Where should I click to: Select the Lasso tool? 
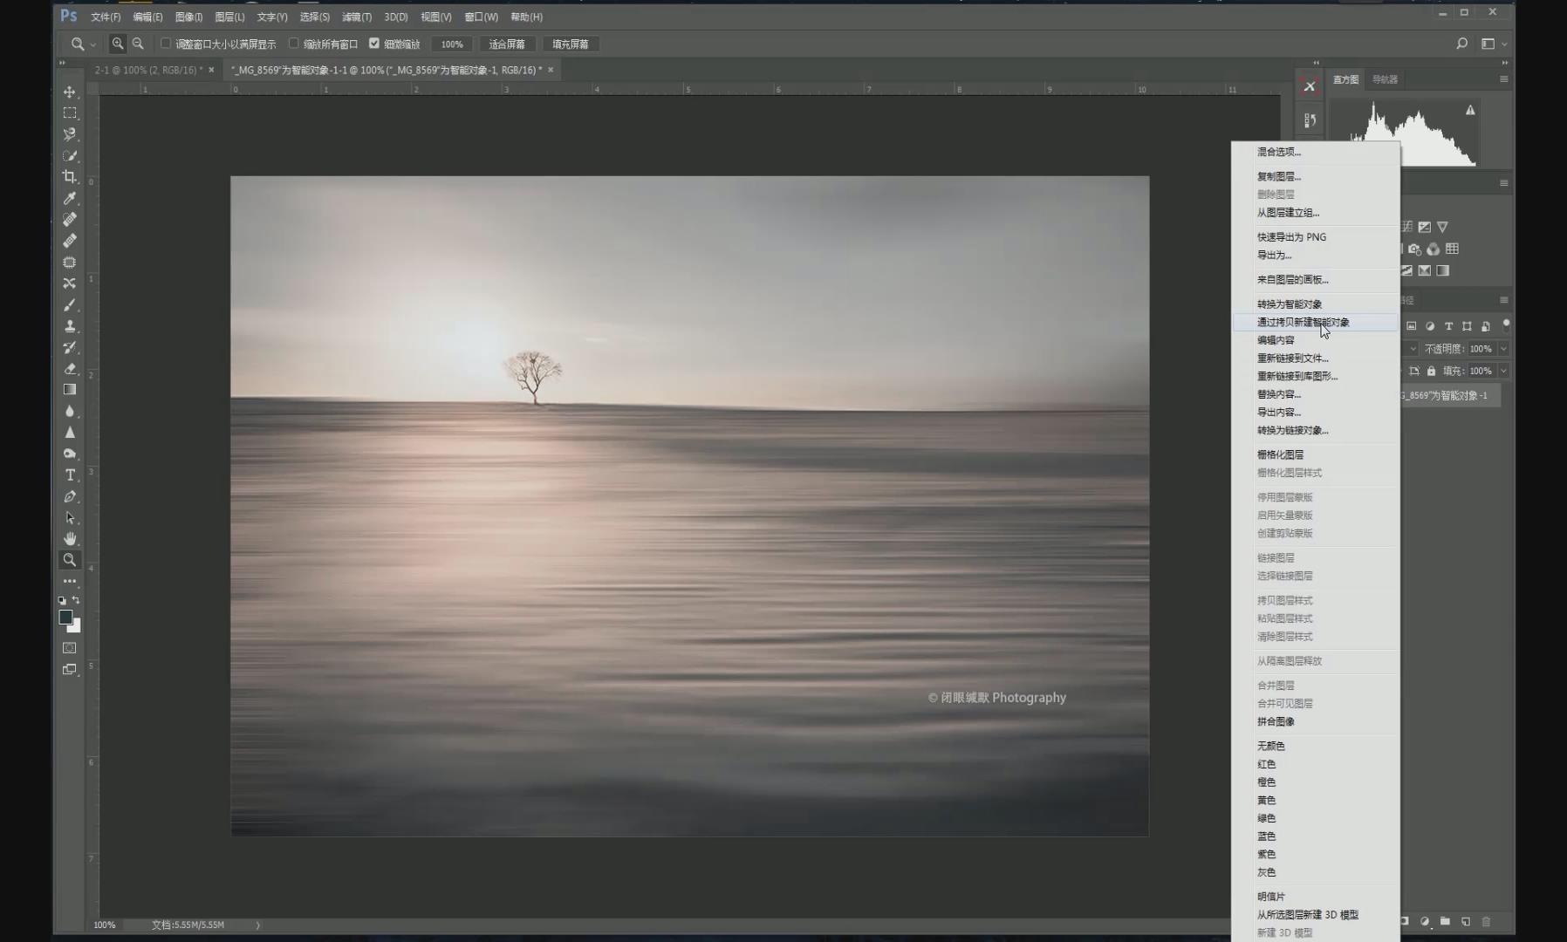coord(70,134)
